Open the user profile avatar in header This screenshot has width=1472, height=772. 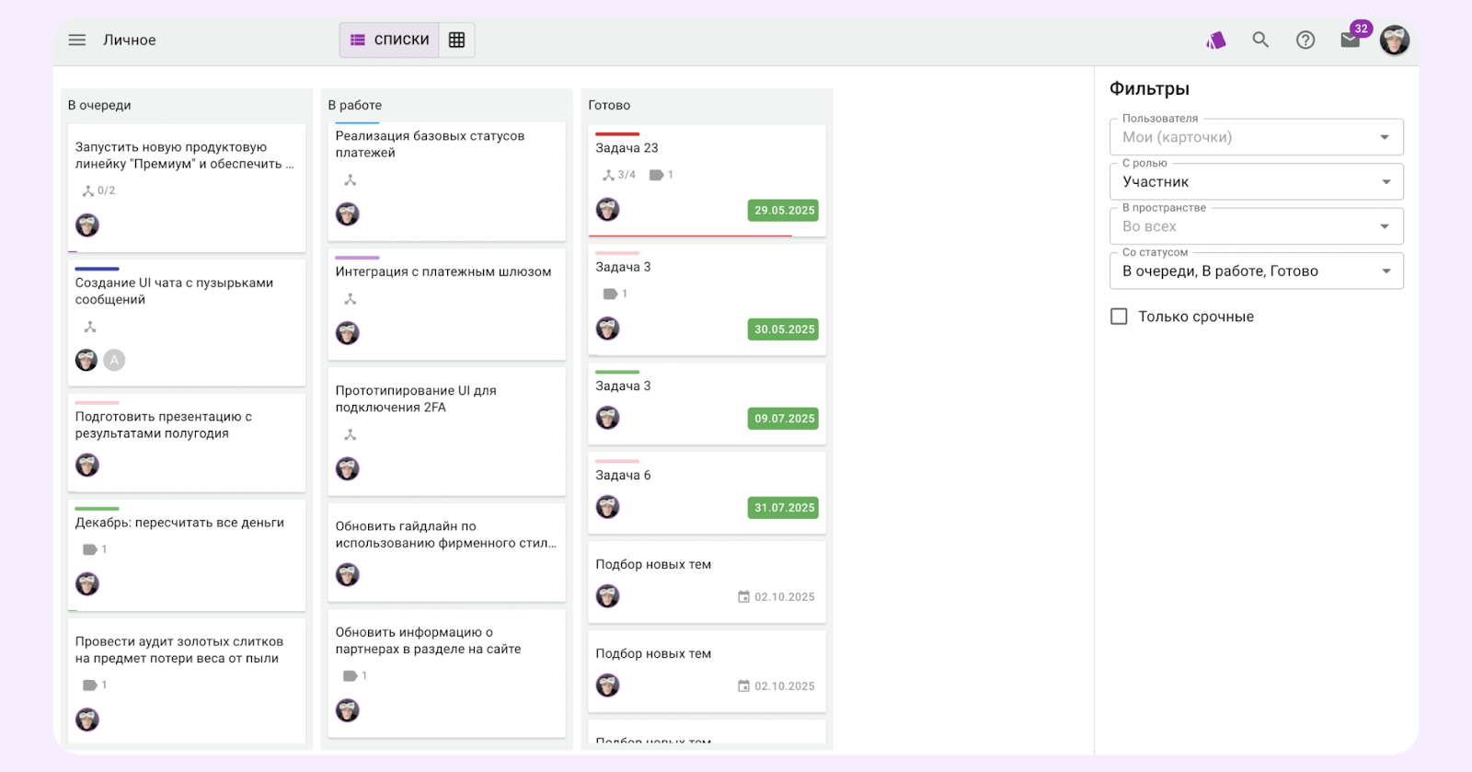point(1394,40)
